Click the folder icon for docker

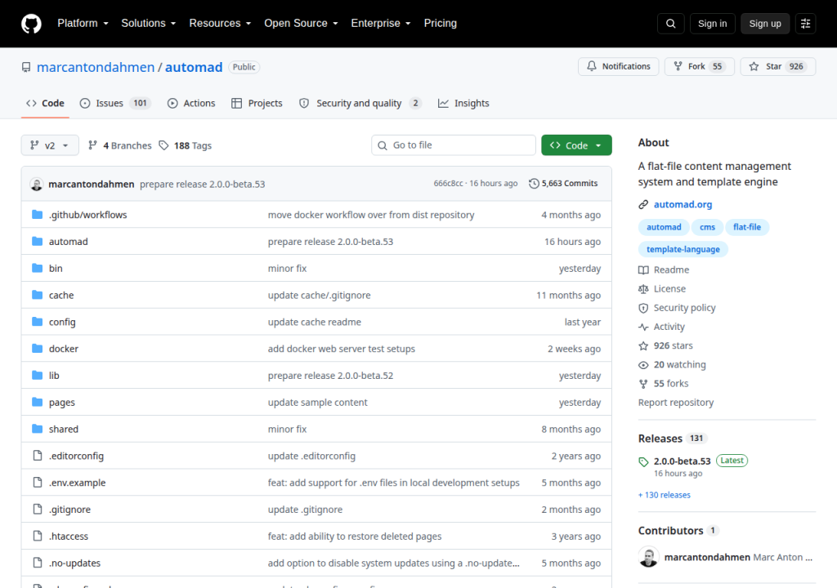pyautogui.click(x=37, y=349)
